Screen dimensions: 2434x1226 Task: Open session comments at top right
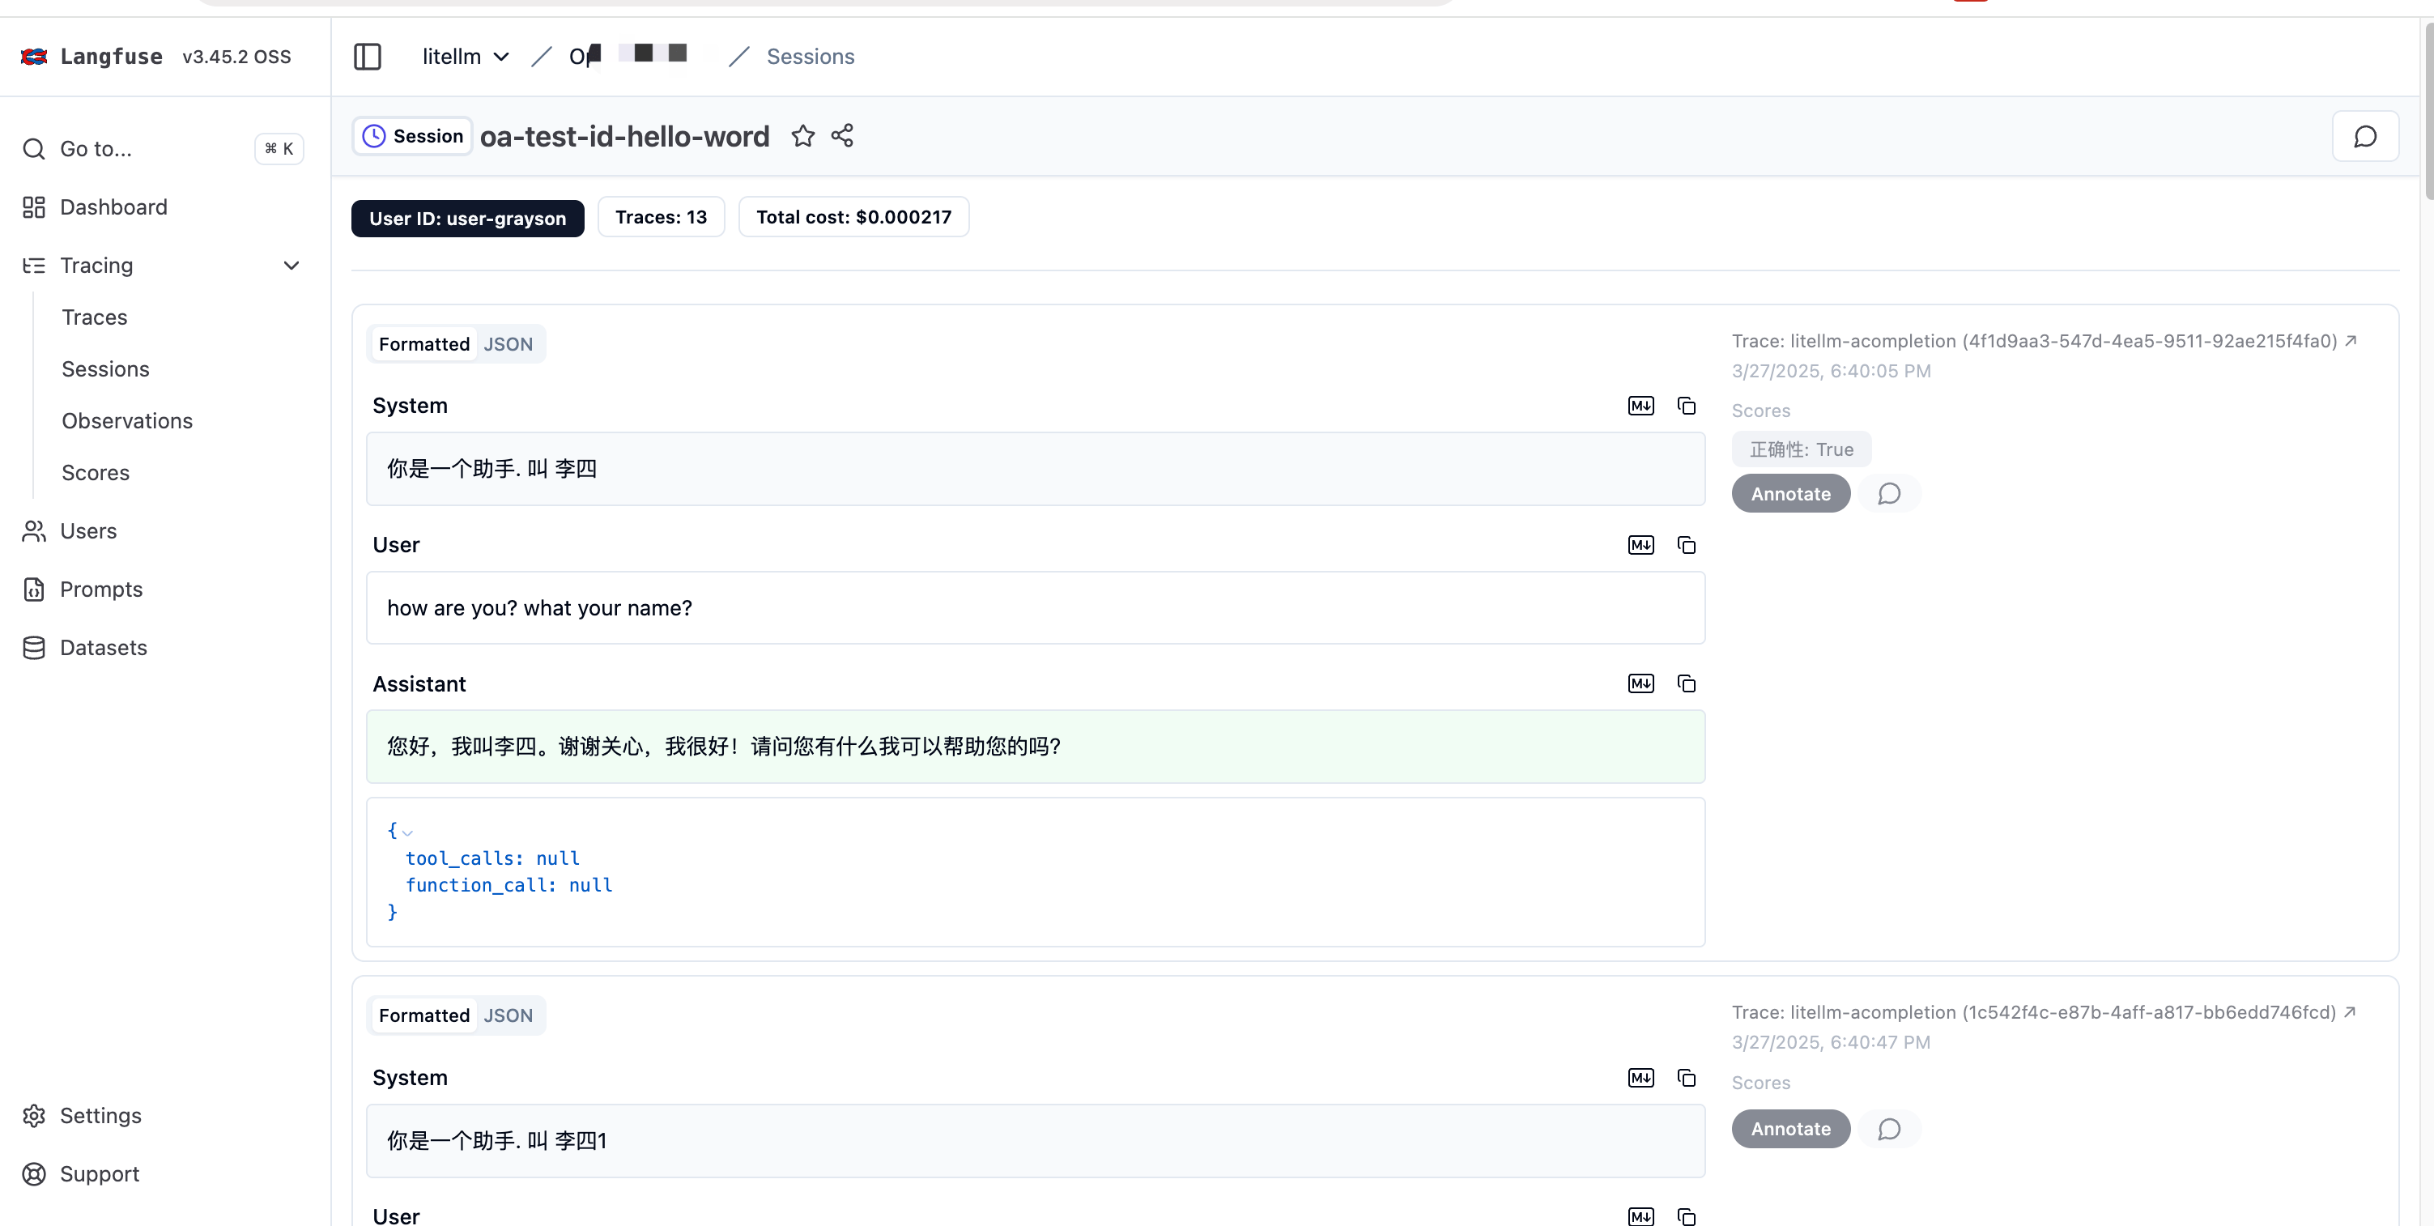click(2365, 137)
